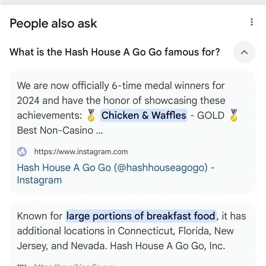Image resolution: width=266 pixels, height=266 pixels.
Task: Click the highlighted 'large portions of breakfast food' text
Action: pos(141,216)
